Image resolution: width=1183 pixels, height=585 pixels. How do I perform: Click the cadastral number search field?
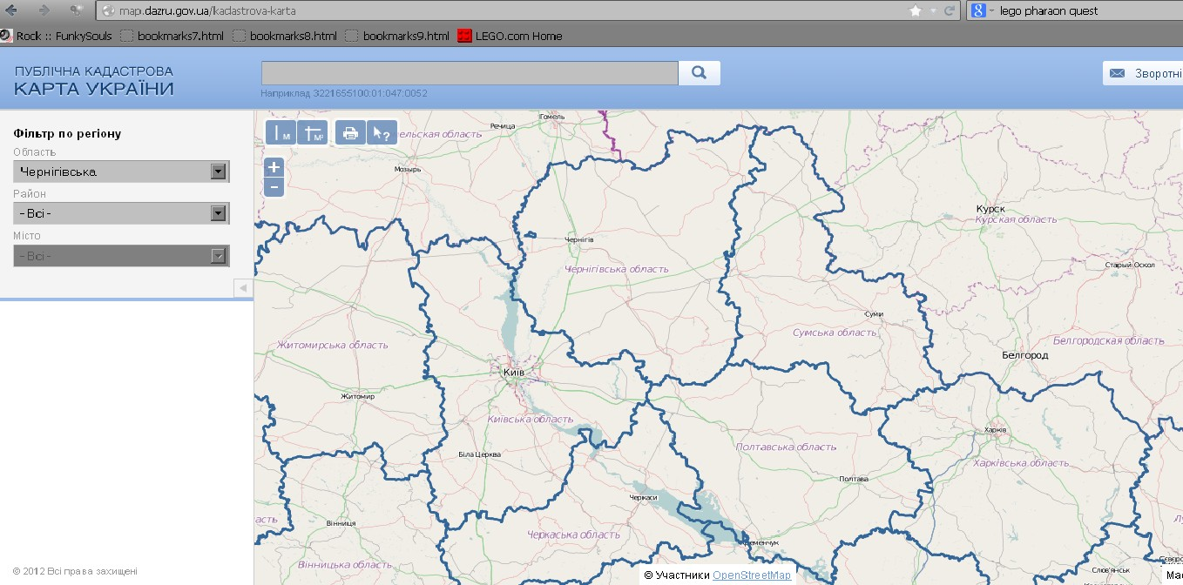click(x=470, y=73)
